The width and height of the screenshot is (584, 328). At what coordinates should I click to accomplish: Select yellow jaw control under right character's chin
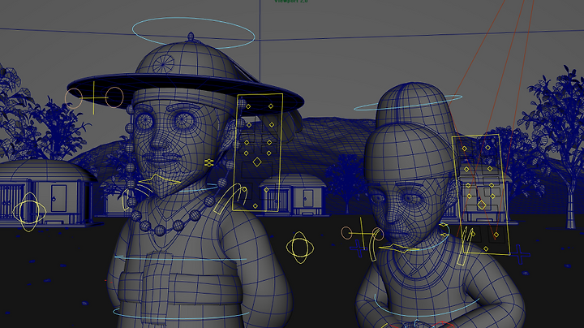[x=397, y=248]
